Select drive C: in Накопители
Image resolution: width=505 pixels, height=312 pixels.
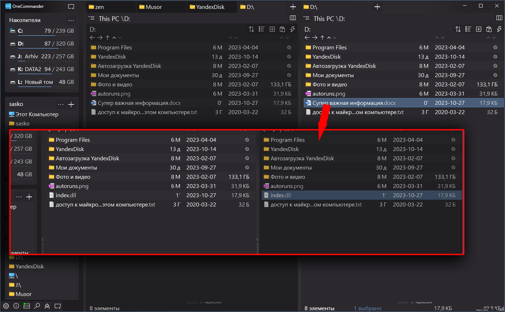click(41, 31)
